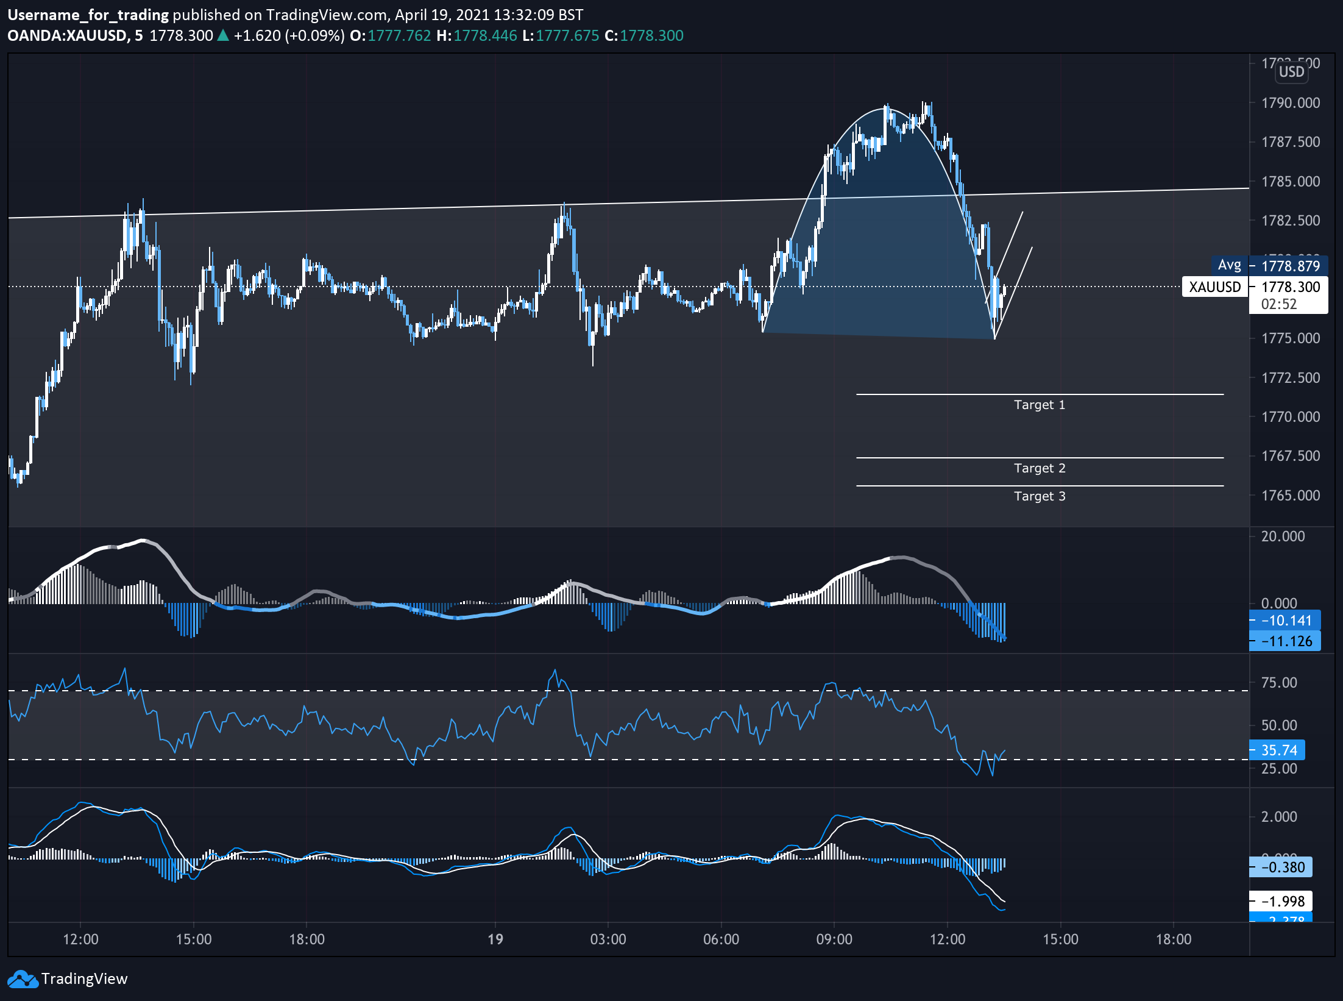Click the RSI value label 35.74
This screenshot has height=1001, width=1343.
(x=1277, y=750)
